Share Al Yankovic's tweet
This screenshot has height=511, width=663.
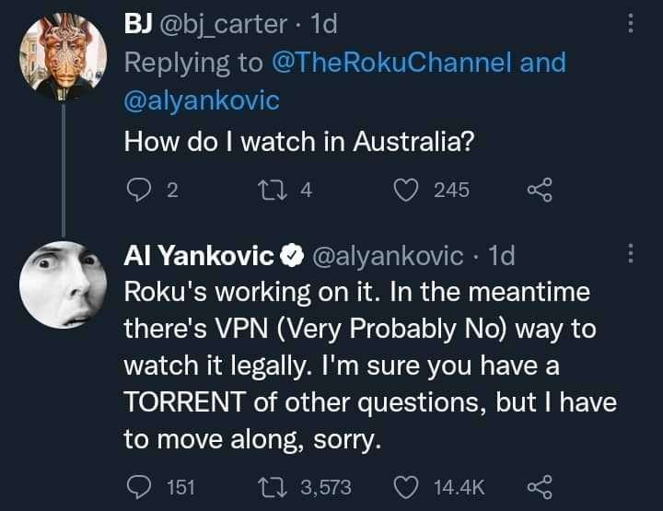coord(538,487)
